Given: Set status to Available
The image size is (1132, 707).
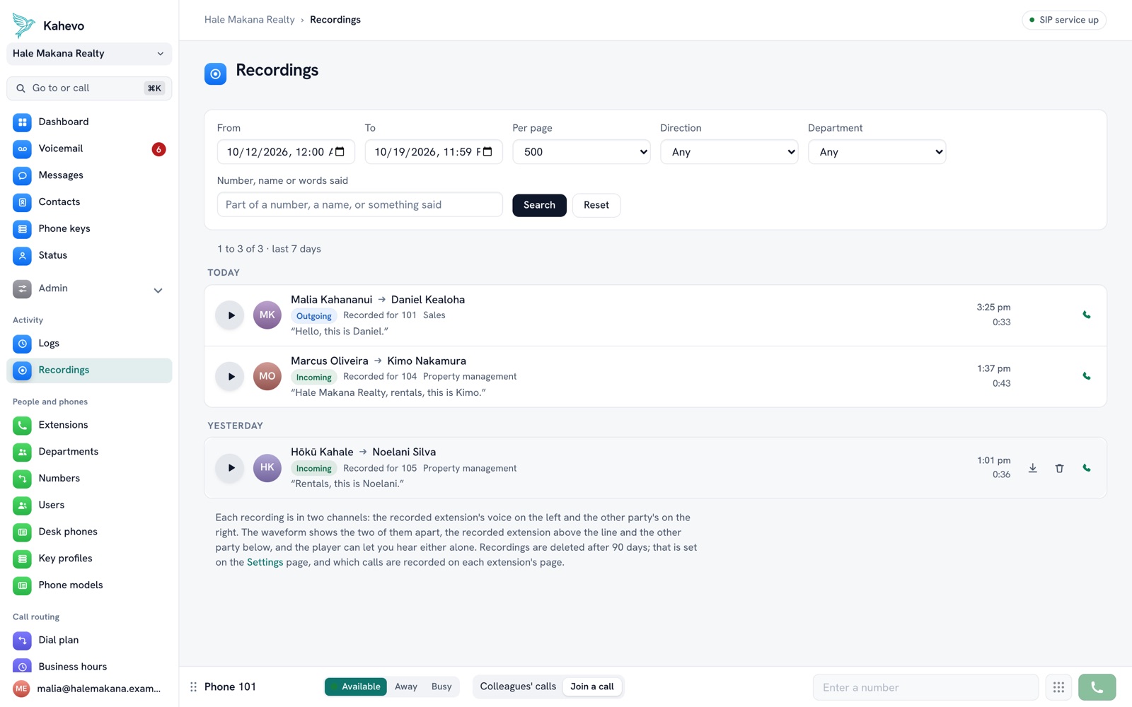Looking at the screenshot, I should coord(356,686).
